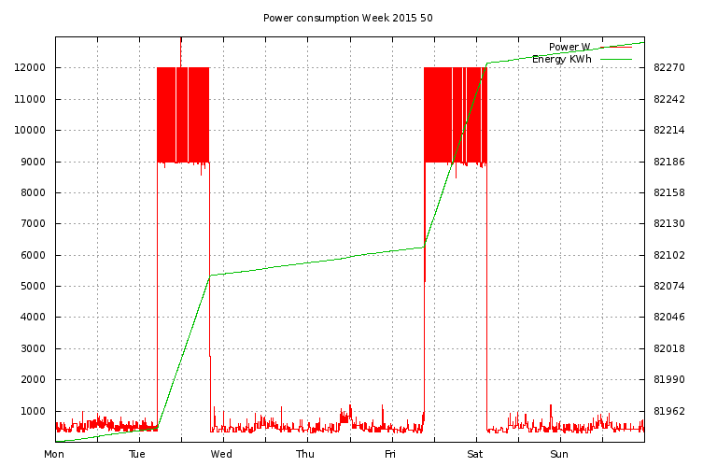The image size is (717, 467).
Task: Click the Tuesday red high-power block
Action: 183,115
